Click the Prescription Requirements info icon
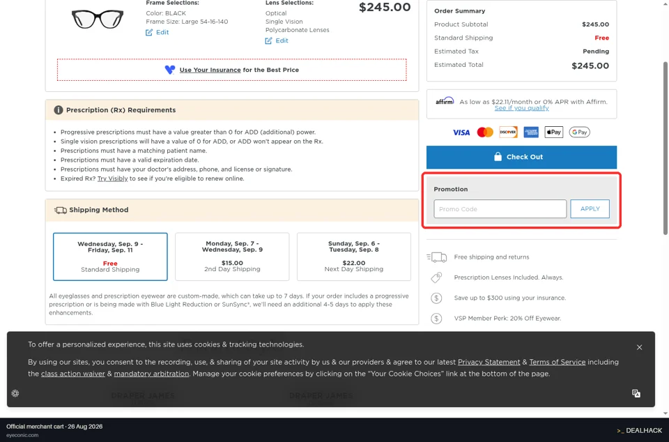 [59, 110]
